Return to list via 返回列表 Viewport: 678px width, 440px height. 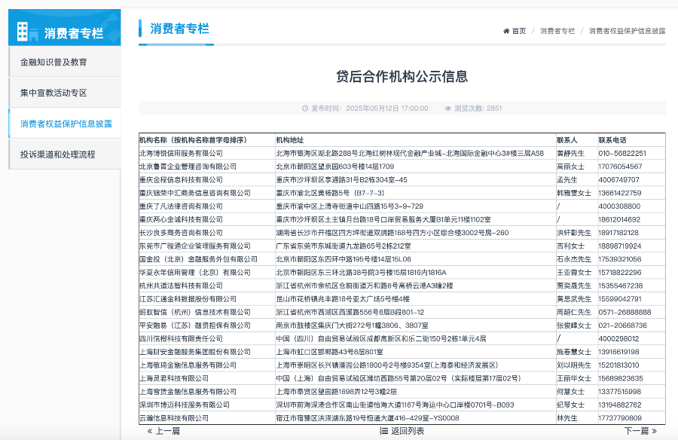[407, 431]
